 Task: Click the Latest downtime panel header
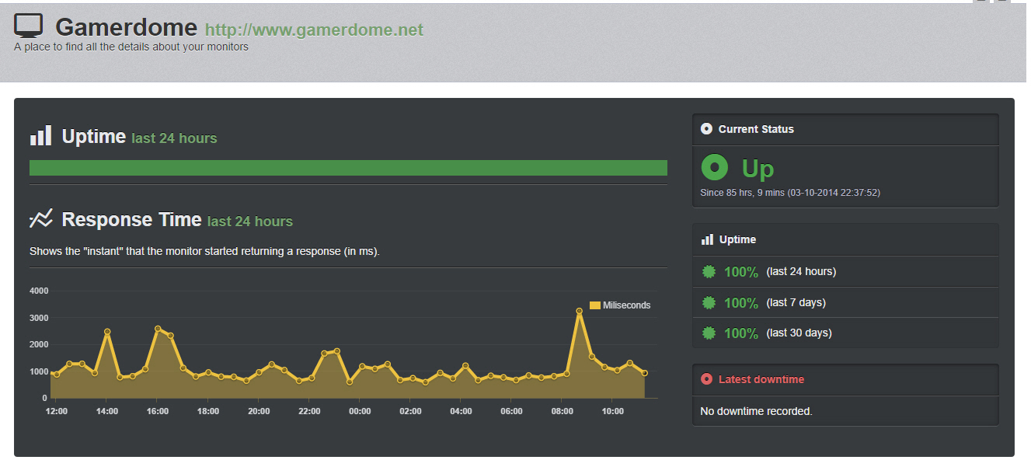pyautogui.click(x=845, y=379)
